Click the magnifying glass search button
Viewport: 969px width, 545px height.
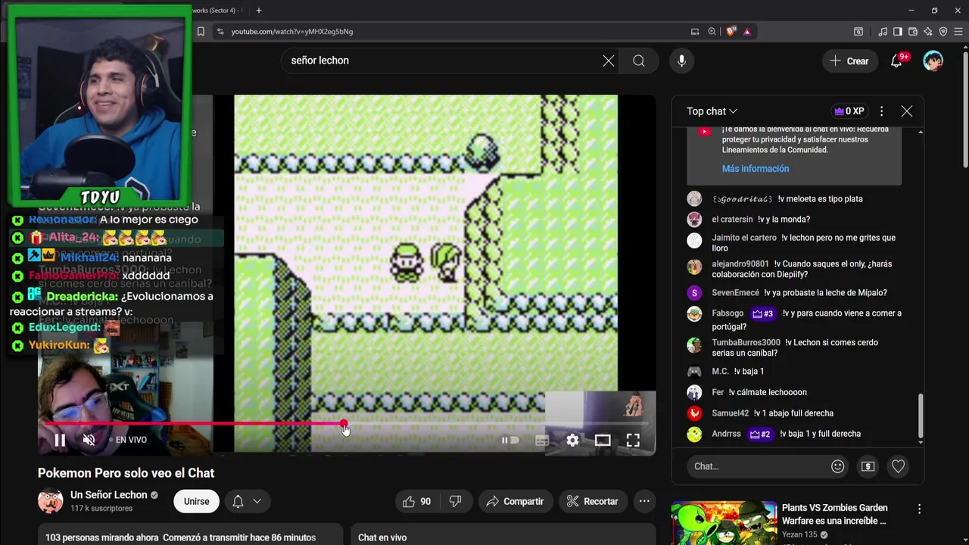pos(639,61)
